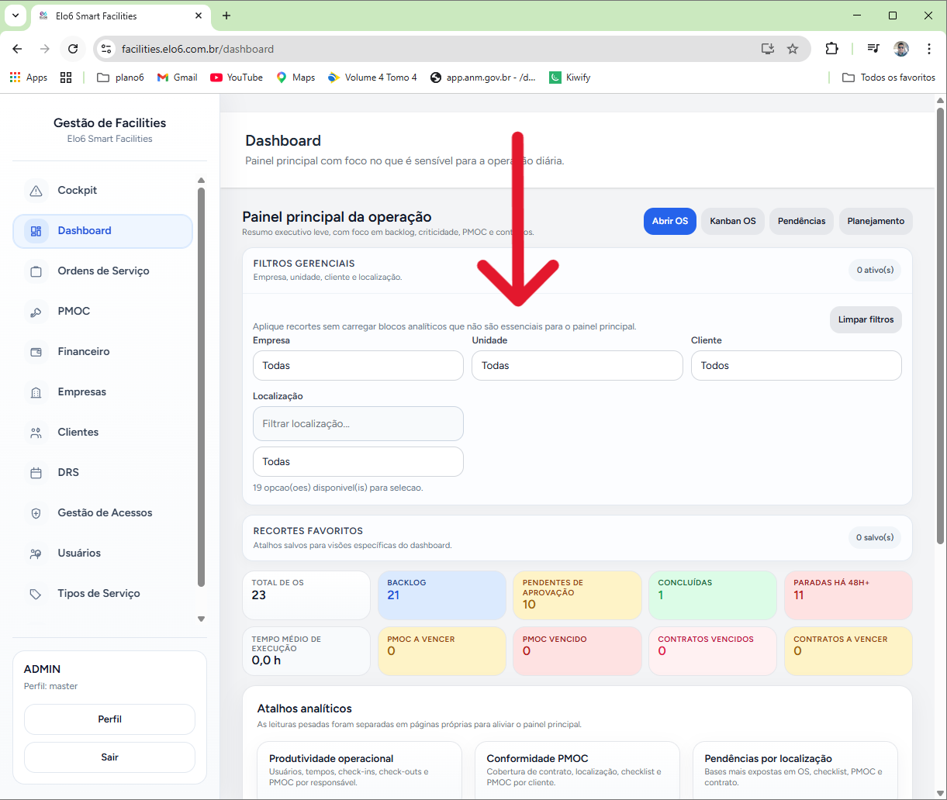This screenshot has width=947, height=800.
Task: Click the Planejamento button
Action: [876, 221]
